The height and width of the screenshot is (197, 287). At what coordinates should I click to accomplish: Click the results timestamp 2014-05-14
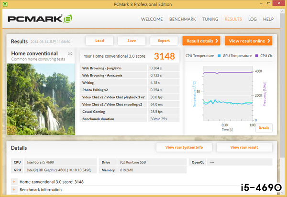50,42
